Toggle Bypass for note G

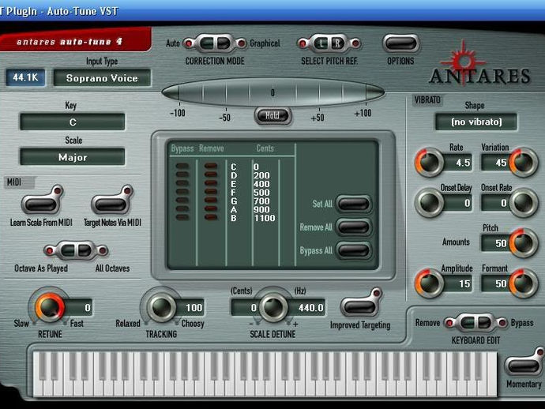tap(182, 201)
